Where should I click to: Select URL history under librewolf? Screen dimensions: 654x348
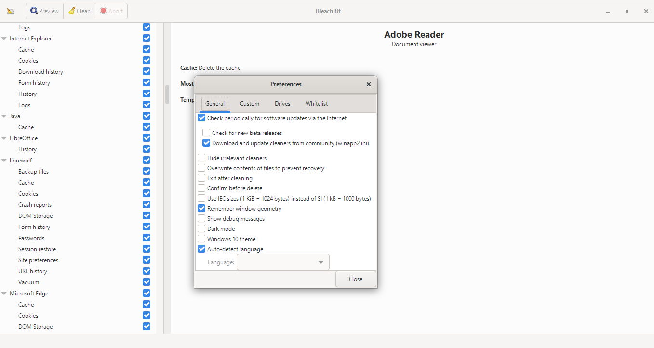(x=33, y=271)
